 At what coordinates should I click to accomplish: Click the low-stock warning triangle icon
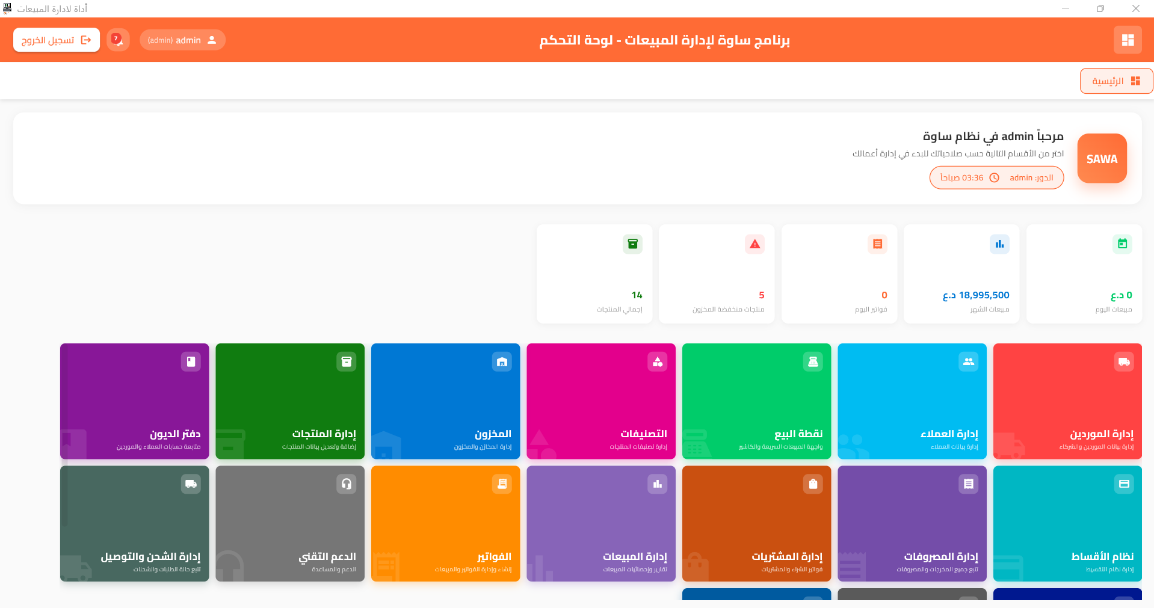pos(754,244)
